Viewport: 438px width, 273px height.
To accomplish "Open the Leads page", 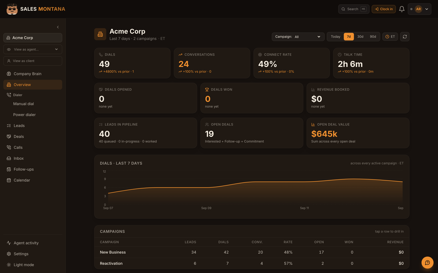I will pos(33,126).
